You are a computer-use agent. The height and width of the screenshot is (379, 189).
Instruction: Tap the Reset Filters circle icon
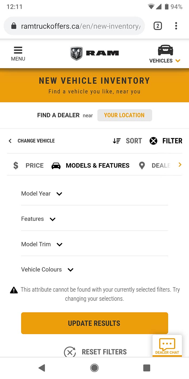coord(70,352)
